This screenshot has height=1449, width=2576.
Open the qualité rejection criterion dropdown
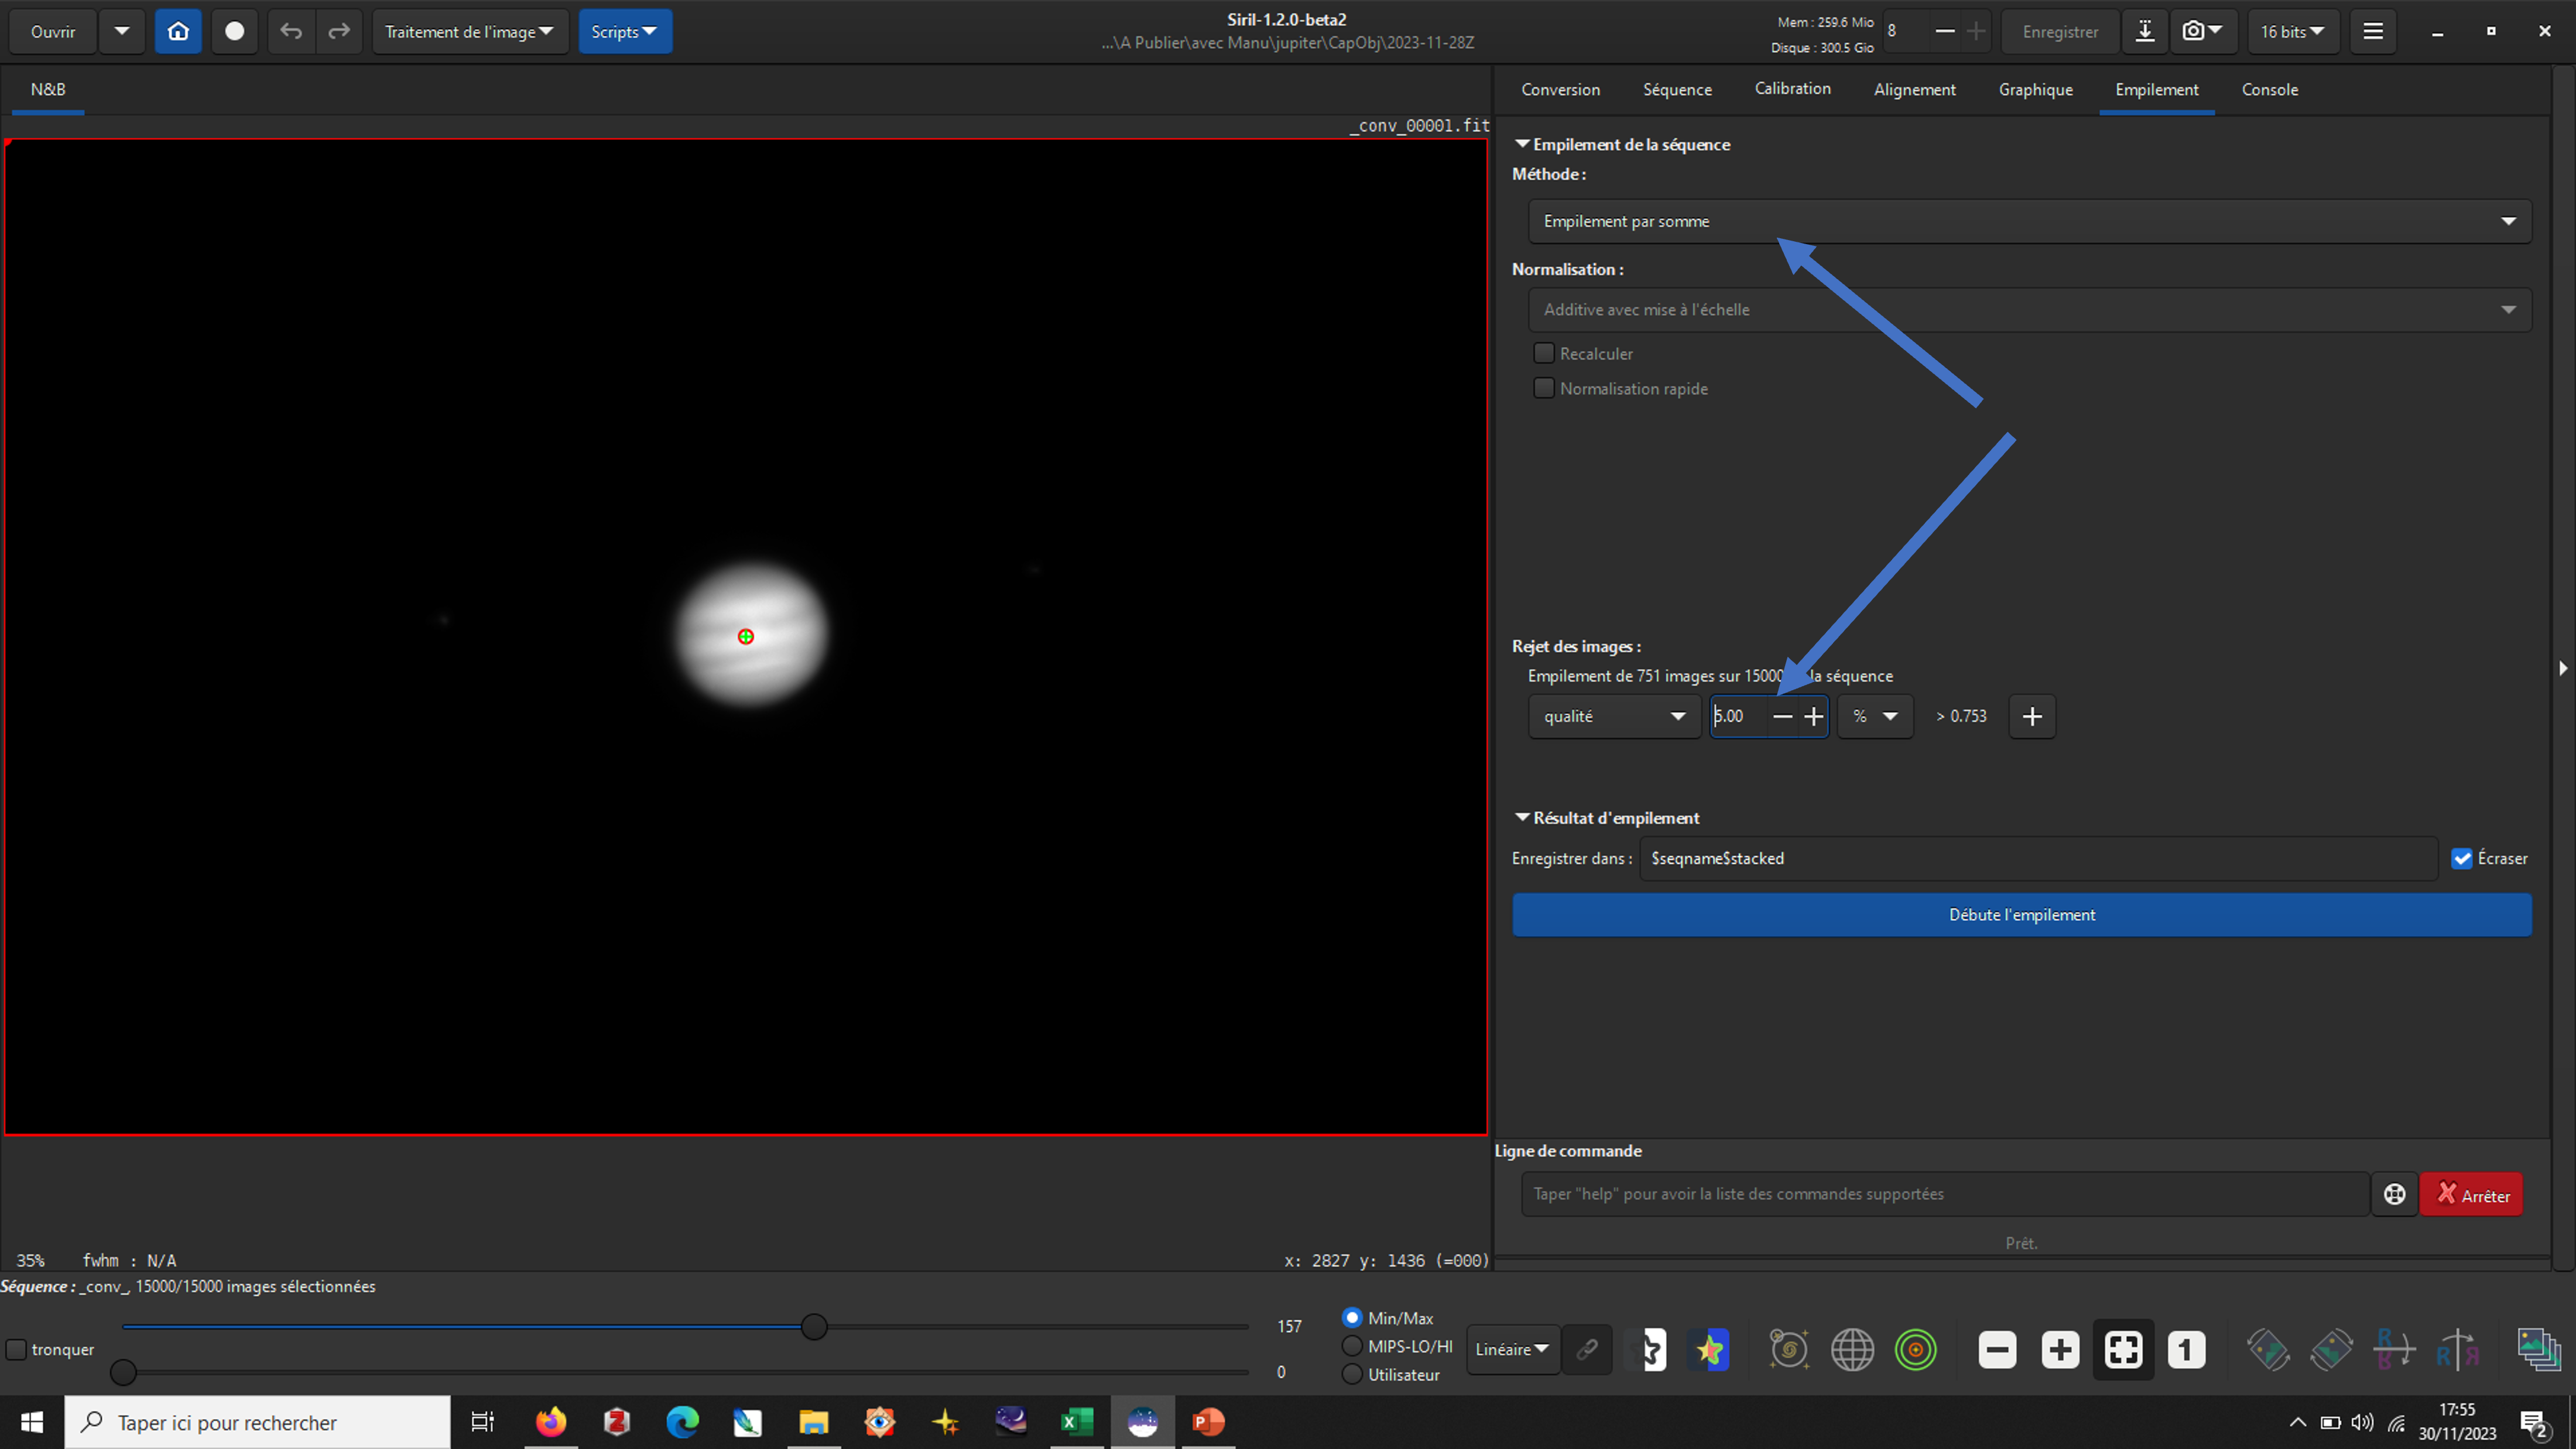pyautogui.click(x=1614, y=716)
